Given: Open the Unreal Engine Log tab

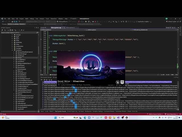Looking at the screenshot, I should [x=72, y=111].
